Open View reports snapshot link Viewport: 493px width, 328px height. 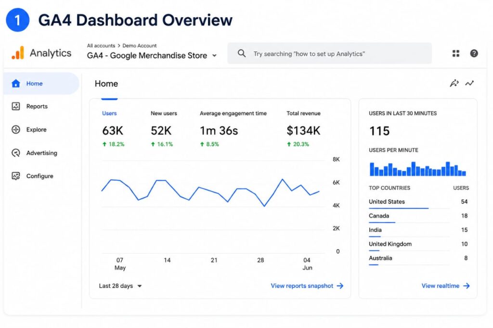pyautogui.click(x=307, y=286)
